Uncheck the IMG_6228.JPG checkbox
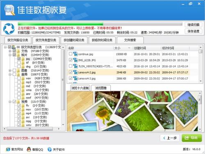The height and width of the screenshot is (154, 205). point(71,60)
